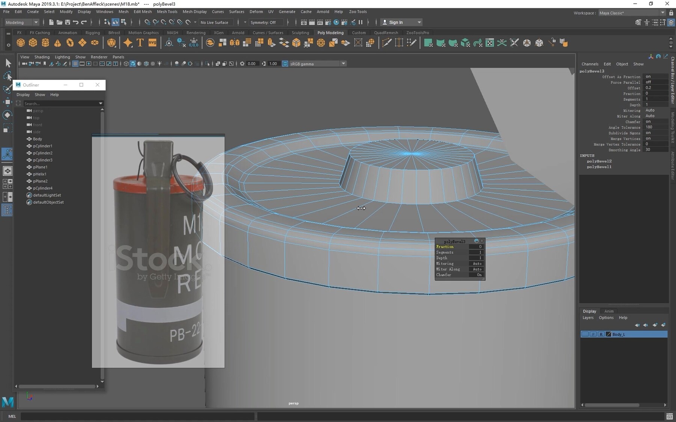Create a new display layer from selected

point(663,325)
